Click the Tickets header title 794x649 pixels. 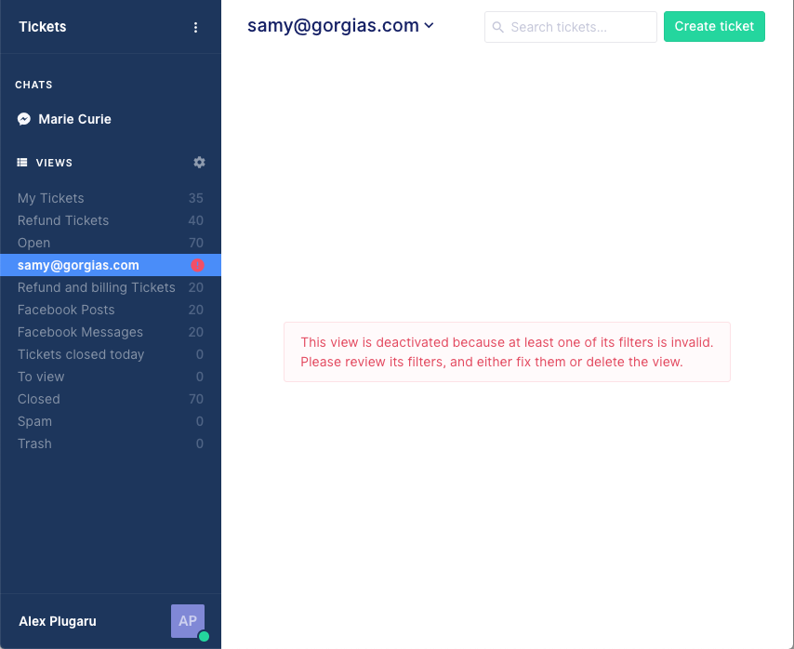coord(43,27)
